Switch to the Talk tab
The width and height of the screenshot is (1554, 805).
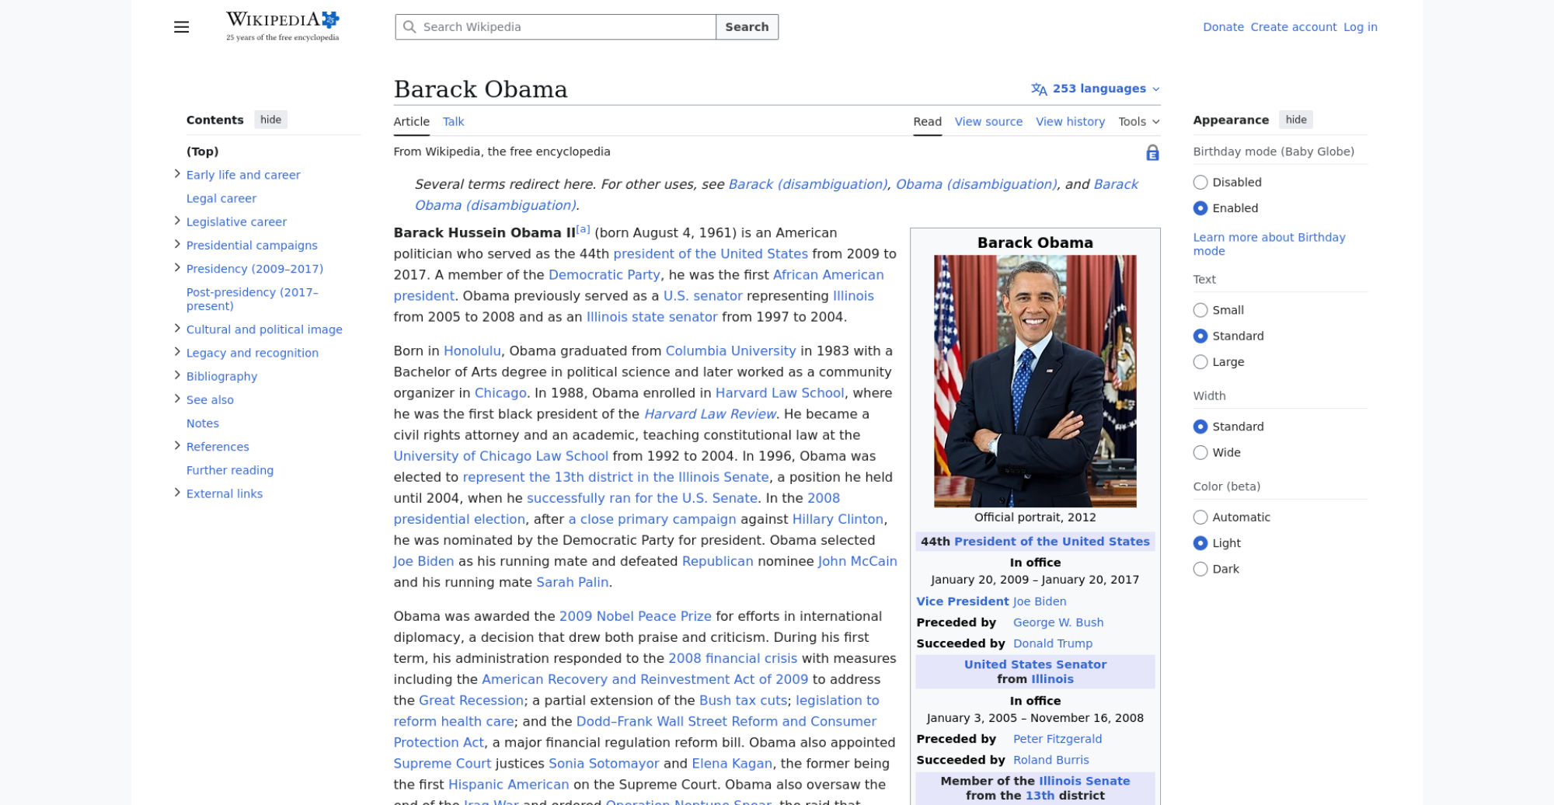click(453, 122)
